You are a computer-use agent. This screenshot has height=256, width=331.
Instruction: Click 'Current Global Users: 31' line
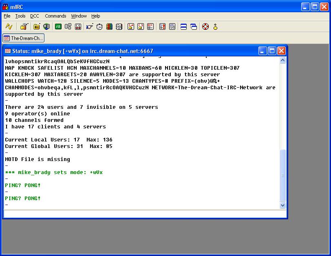[x=59, y=146]
